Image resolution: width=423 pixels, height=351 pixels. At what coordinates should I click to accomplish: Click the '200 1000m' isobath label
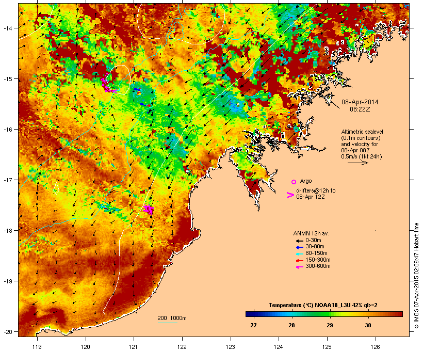coord(172,318)
